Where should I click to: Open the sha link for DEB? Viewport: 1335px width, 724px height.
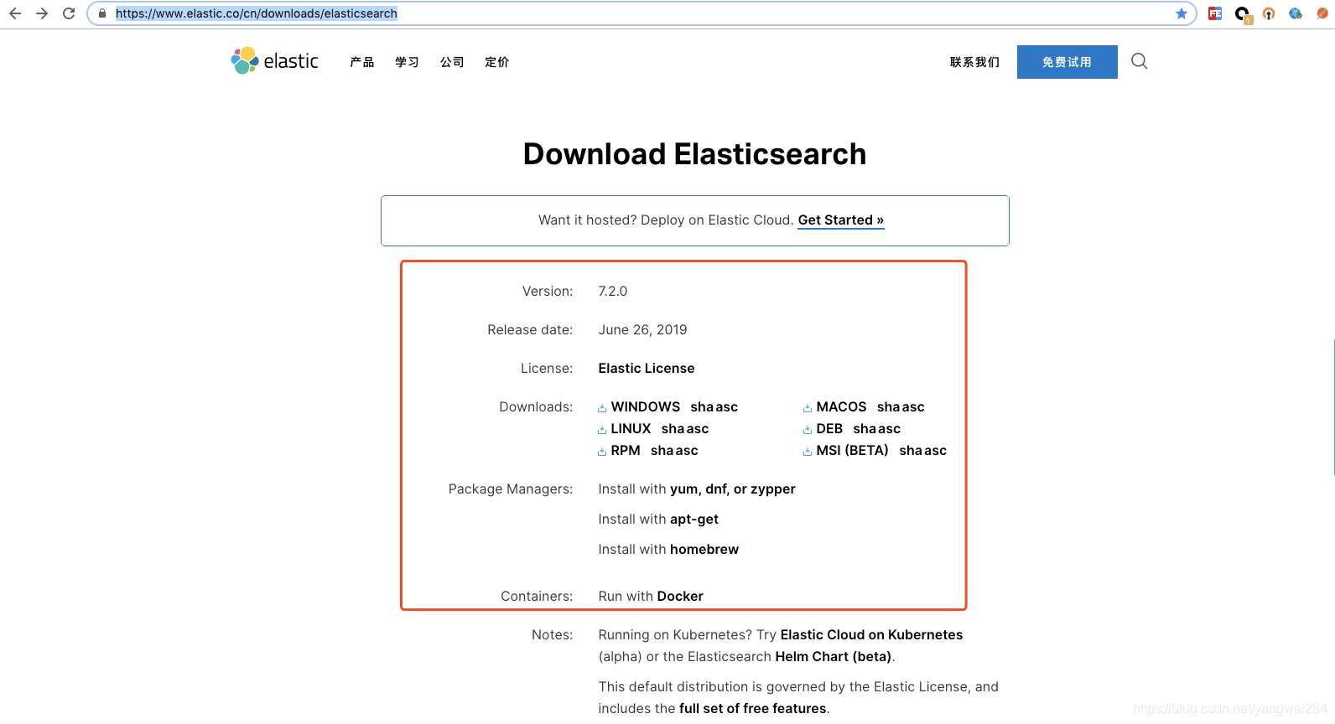865,428
